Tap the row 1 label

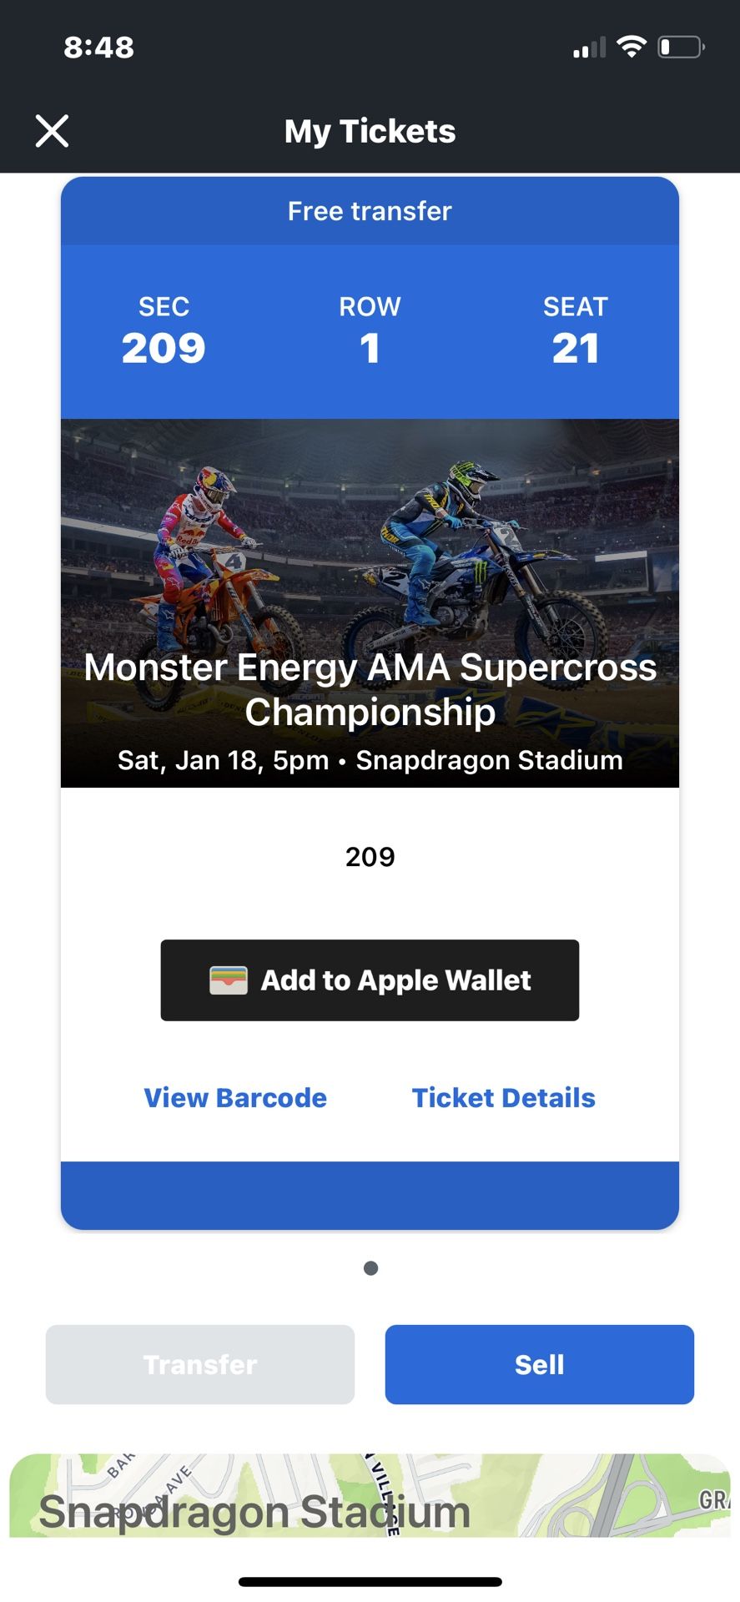click(370, 332)
